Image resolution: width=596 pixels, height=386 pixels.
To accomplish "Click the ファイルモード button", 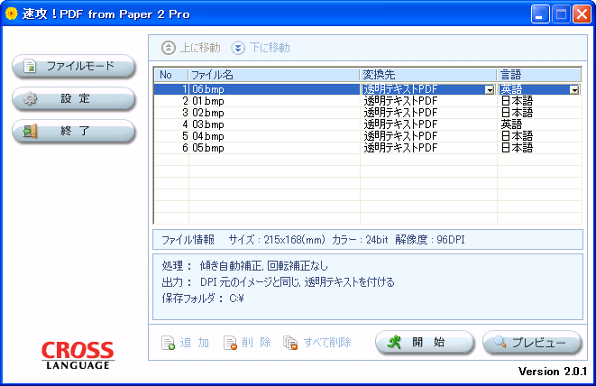I will (74, 66).
